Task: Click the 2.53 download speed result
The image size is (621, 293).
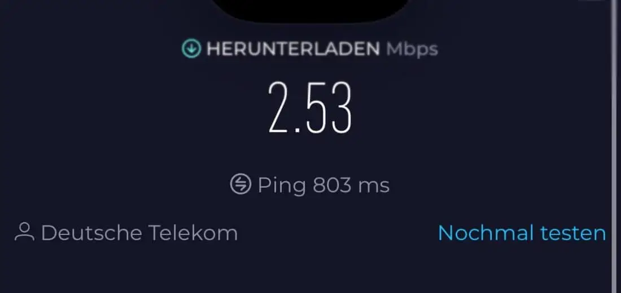Action: 310,107
